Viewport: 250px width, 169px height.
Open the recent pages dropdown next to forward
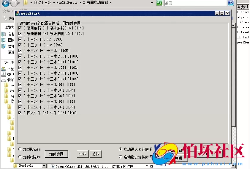19,3
